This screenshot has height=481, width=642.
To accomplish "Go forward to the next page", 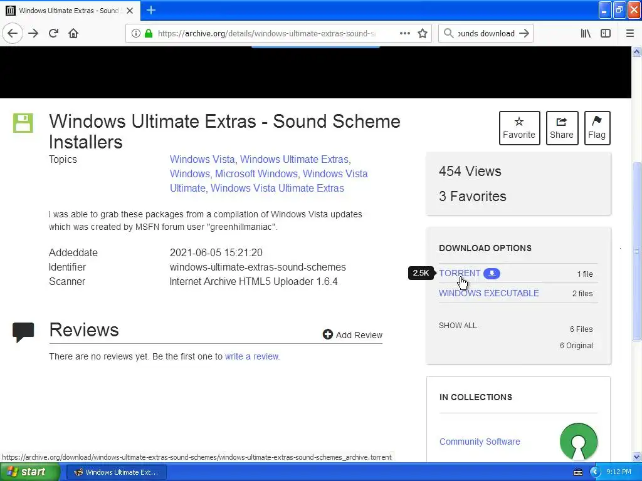I will tap(34, 34).
